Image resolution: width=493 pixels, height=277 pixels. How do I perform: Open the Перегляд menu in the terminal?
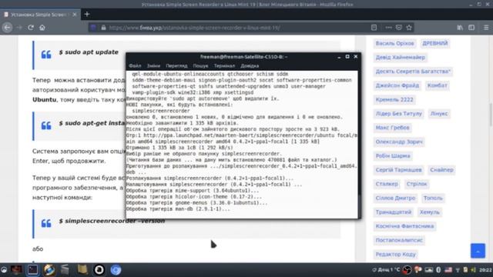[x=176, y=66]
